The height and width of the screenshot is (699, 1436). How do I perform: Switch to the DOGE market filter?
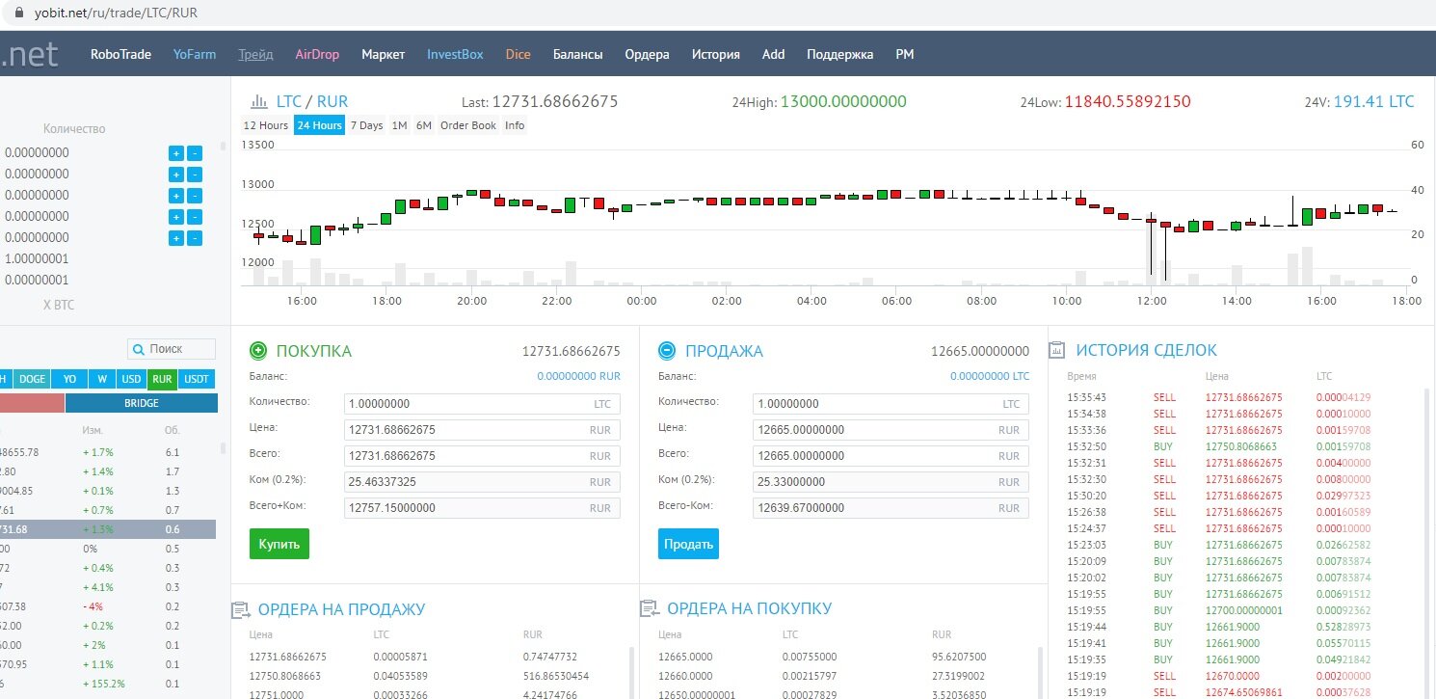[x=32, y=379]
